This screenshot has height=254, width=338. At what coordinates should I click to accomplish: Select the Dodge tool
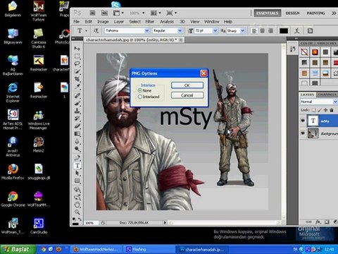coord(77,149)
